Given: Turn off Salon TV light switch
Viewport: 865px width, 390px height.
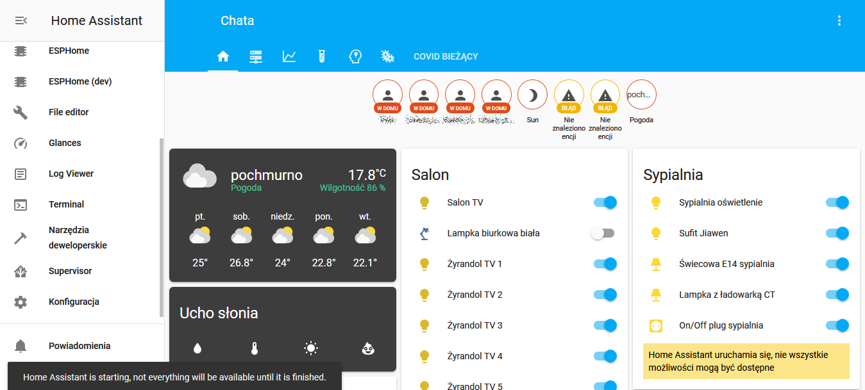Looking at the screenshot, I should click(604, 202).
